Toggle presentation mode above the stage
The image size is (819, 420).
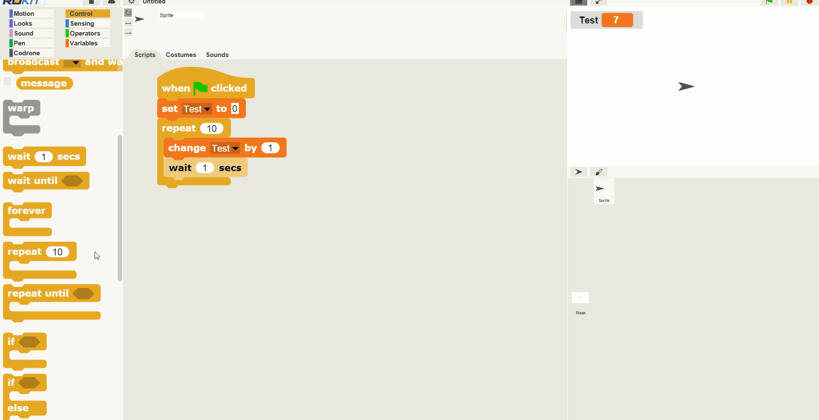[579, 2]
